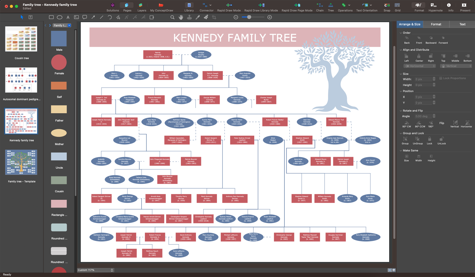Click the zoom in plus button
This screenshot has height=277, width=475.
pos(269,17)
